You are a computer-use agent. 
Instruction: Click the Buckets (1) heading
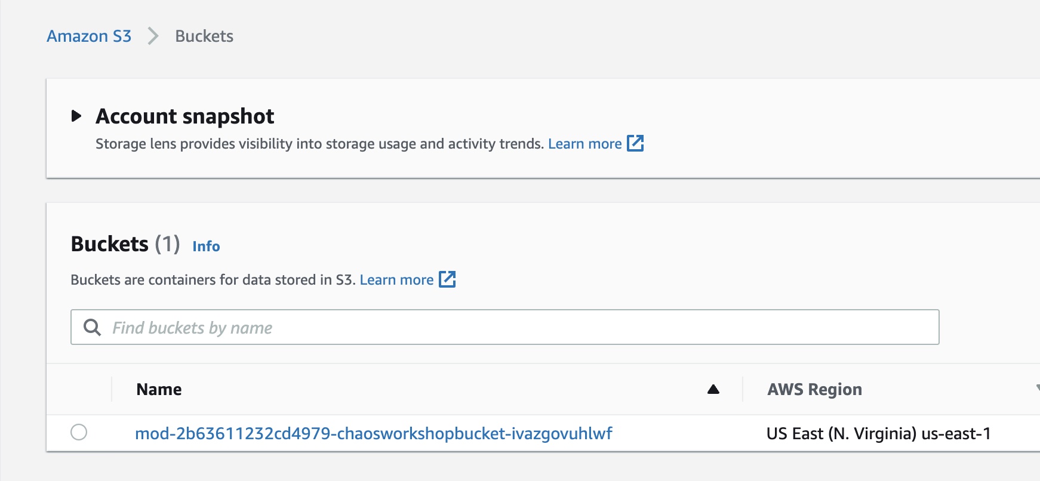pos(125,244)
